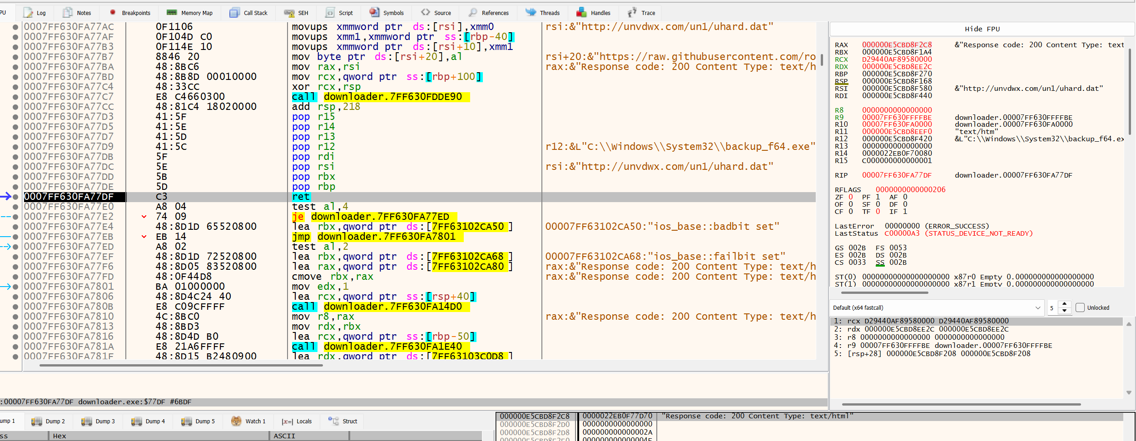Click the Hide FPU button
Viewport: 1136px width, 441px height.
pyautogui.click(x=982, y=29)
